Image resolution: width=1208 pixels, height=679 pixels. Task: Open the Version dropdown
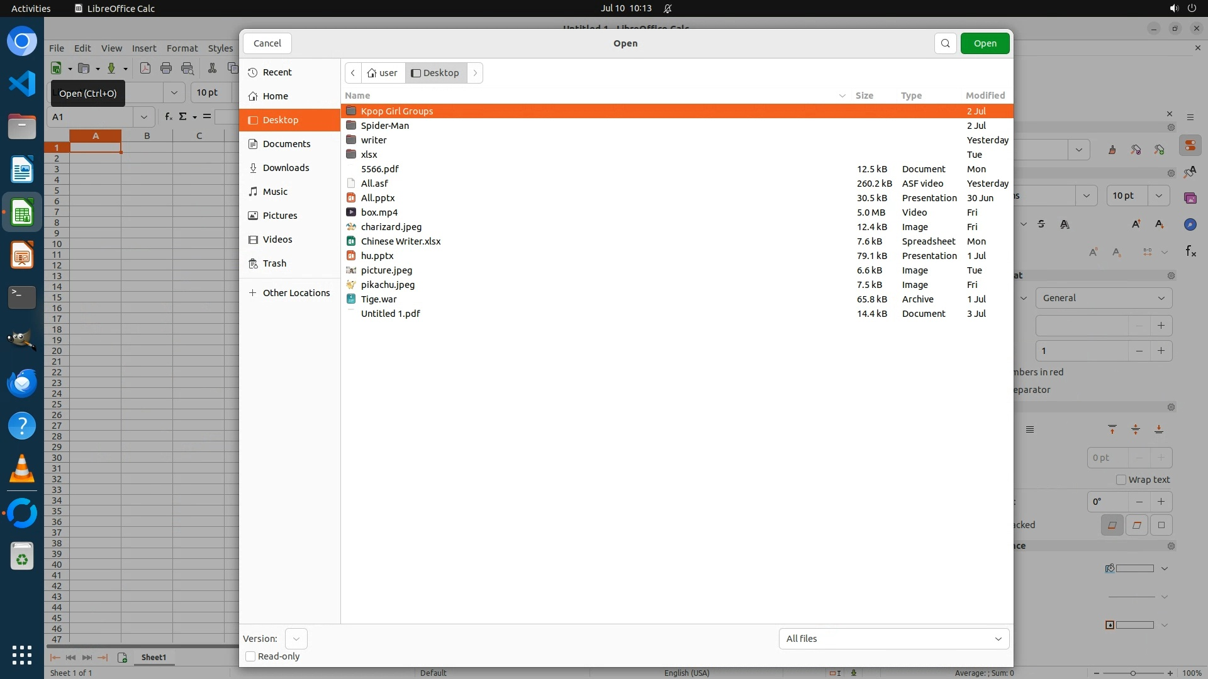(296, 639)
